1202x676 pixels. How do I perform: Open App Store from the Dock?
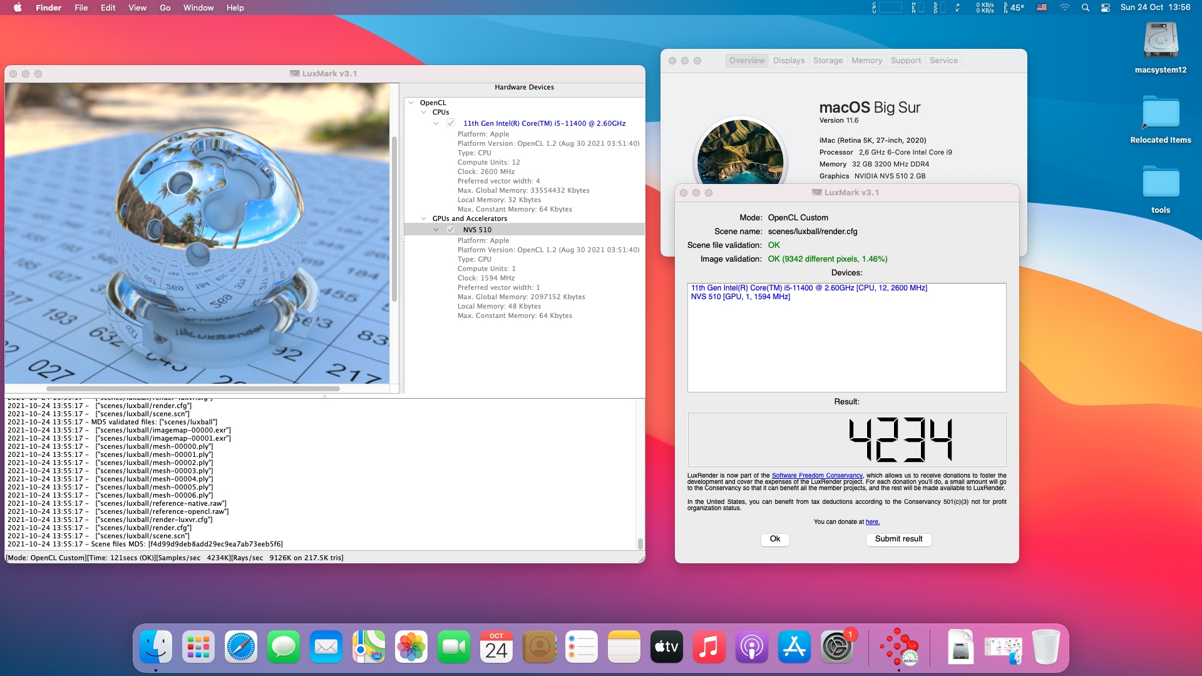coord(794,647)
